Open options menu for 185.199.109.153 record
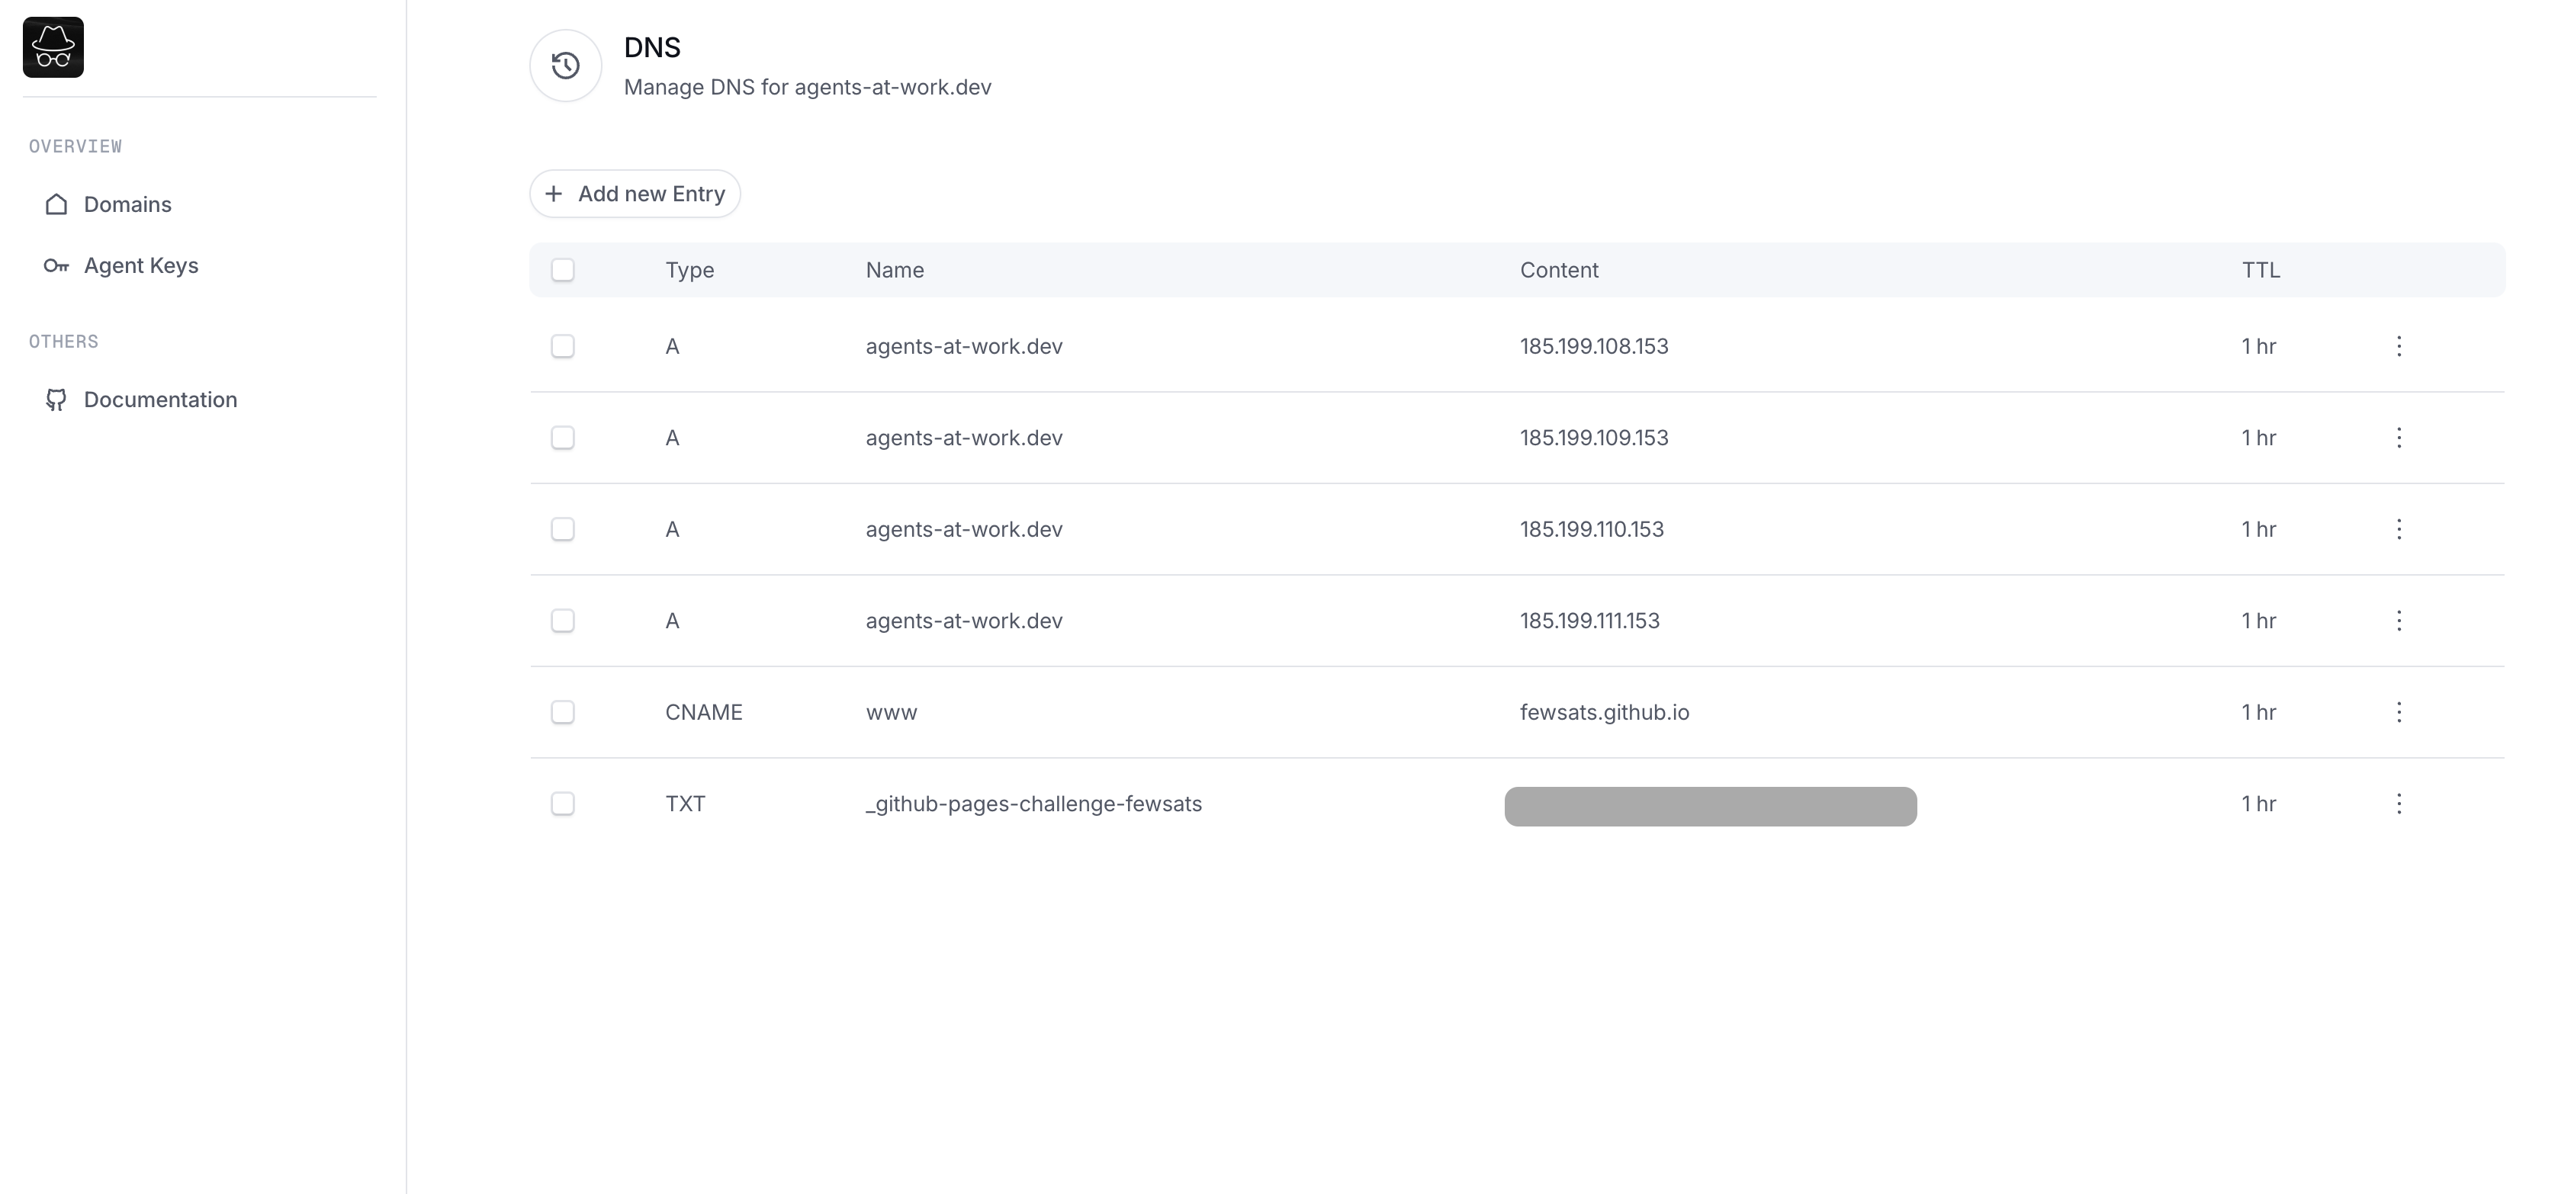This screenshot has height=1194, width=2558. [x=2398, y=438]
